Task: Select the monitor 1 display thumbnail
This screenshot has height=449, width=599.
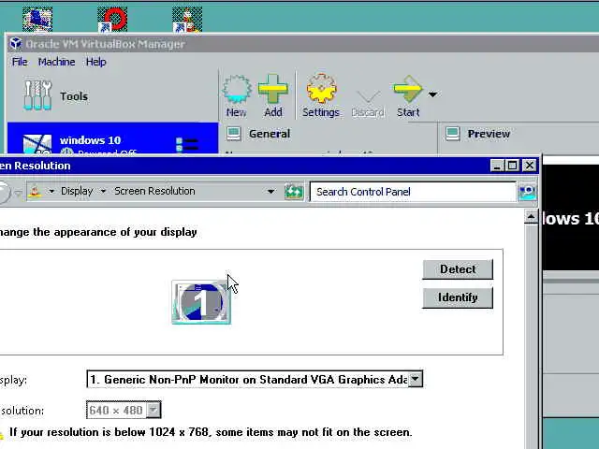Action: click(x=201, y=302)
